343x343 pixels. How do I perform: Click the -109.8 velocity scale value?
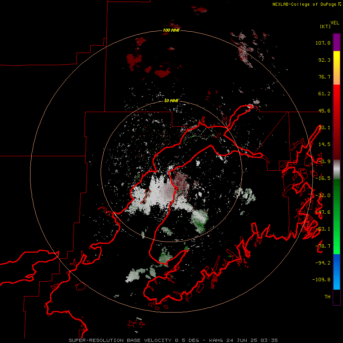click(321, 280)
